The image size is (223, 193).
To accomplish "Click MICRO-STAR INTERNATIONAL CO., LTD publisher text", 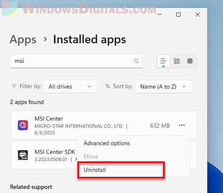I will tap(79, 126).
